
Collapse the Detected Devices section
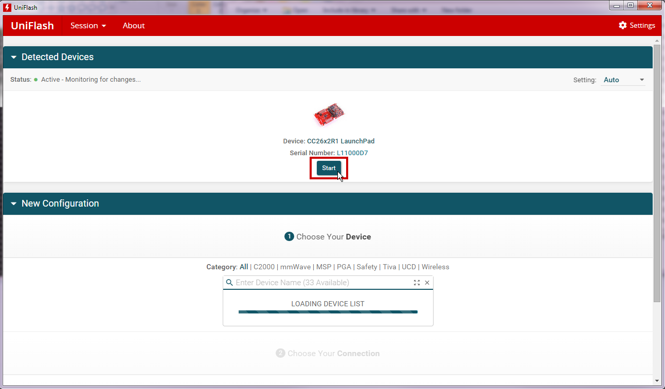point(13,57)
